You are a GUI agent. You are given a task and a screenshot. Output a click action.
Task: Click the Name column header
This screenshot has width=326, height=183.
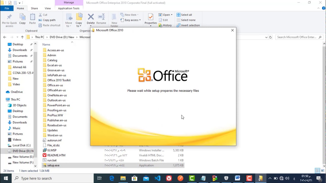[x=46, y=44]
